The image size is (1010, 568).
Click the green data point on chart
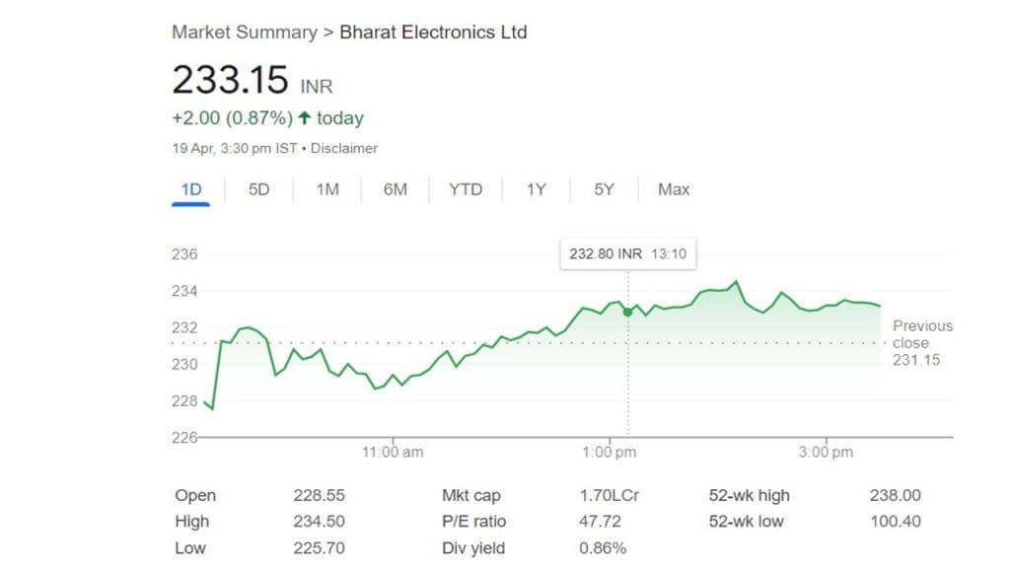coord(627,312)
